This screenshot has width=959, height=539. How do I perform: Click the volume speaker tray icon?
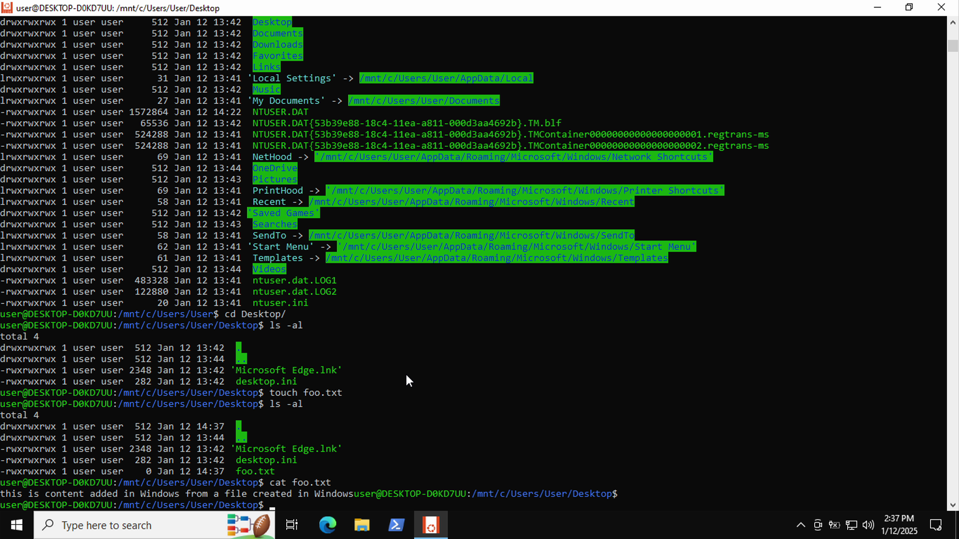click(868, 525)
